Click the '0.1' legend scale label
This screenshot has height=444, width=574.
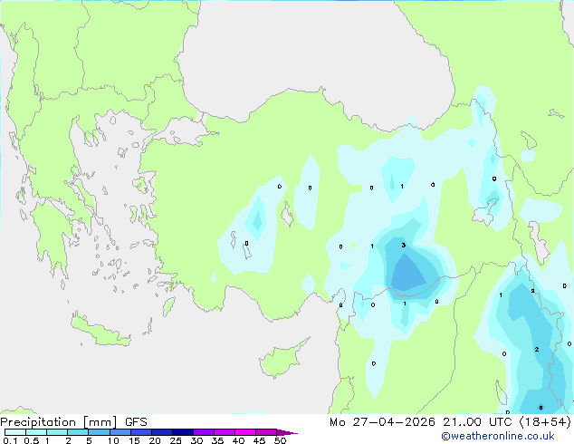[x=10, y=440]
